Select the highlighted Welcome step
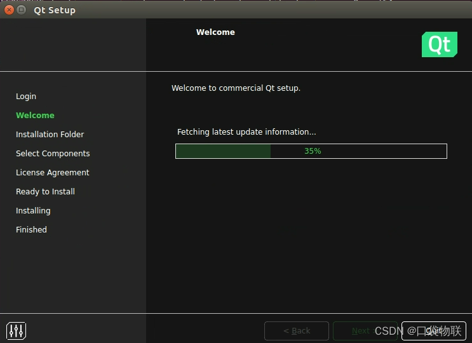472x343 pixels. tap(35, 115)
